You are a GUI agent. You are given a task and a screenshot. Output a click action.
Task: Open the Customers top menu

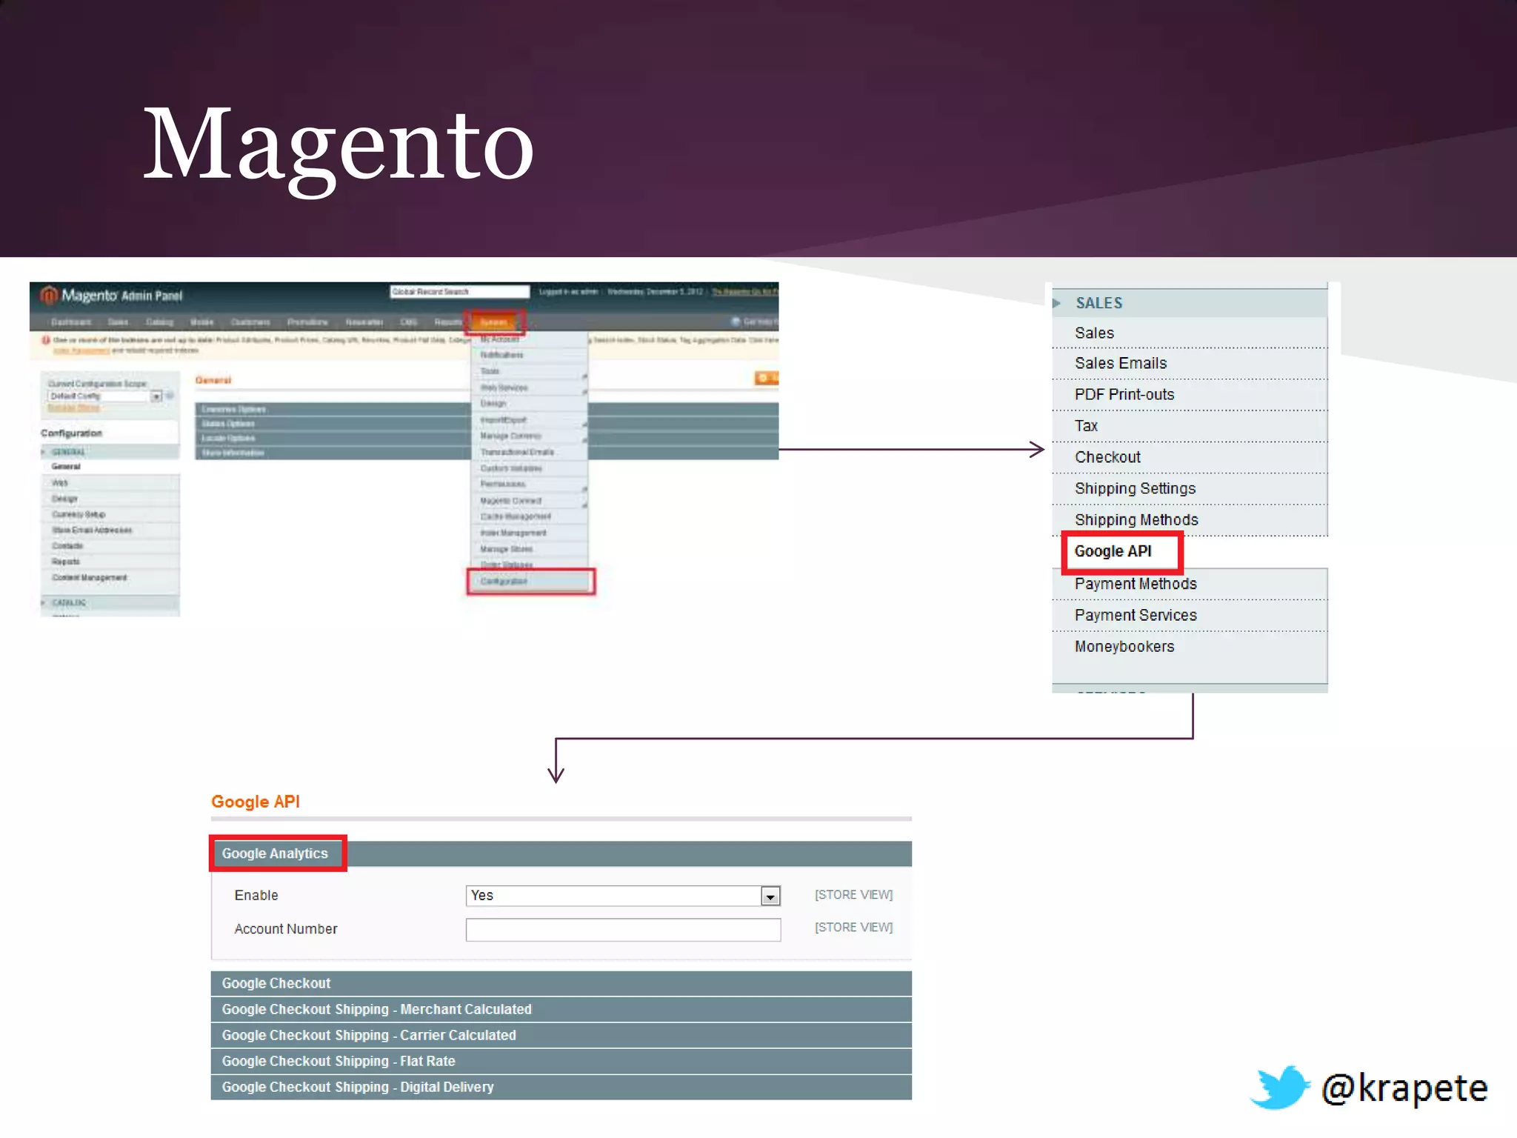(x=250, y=322)
